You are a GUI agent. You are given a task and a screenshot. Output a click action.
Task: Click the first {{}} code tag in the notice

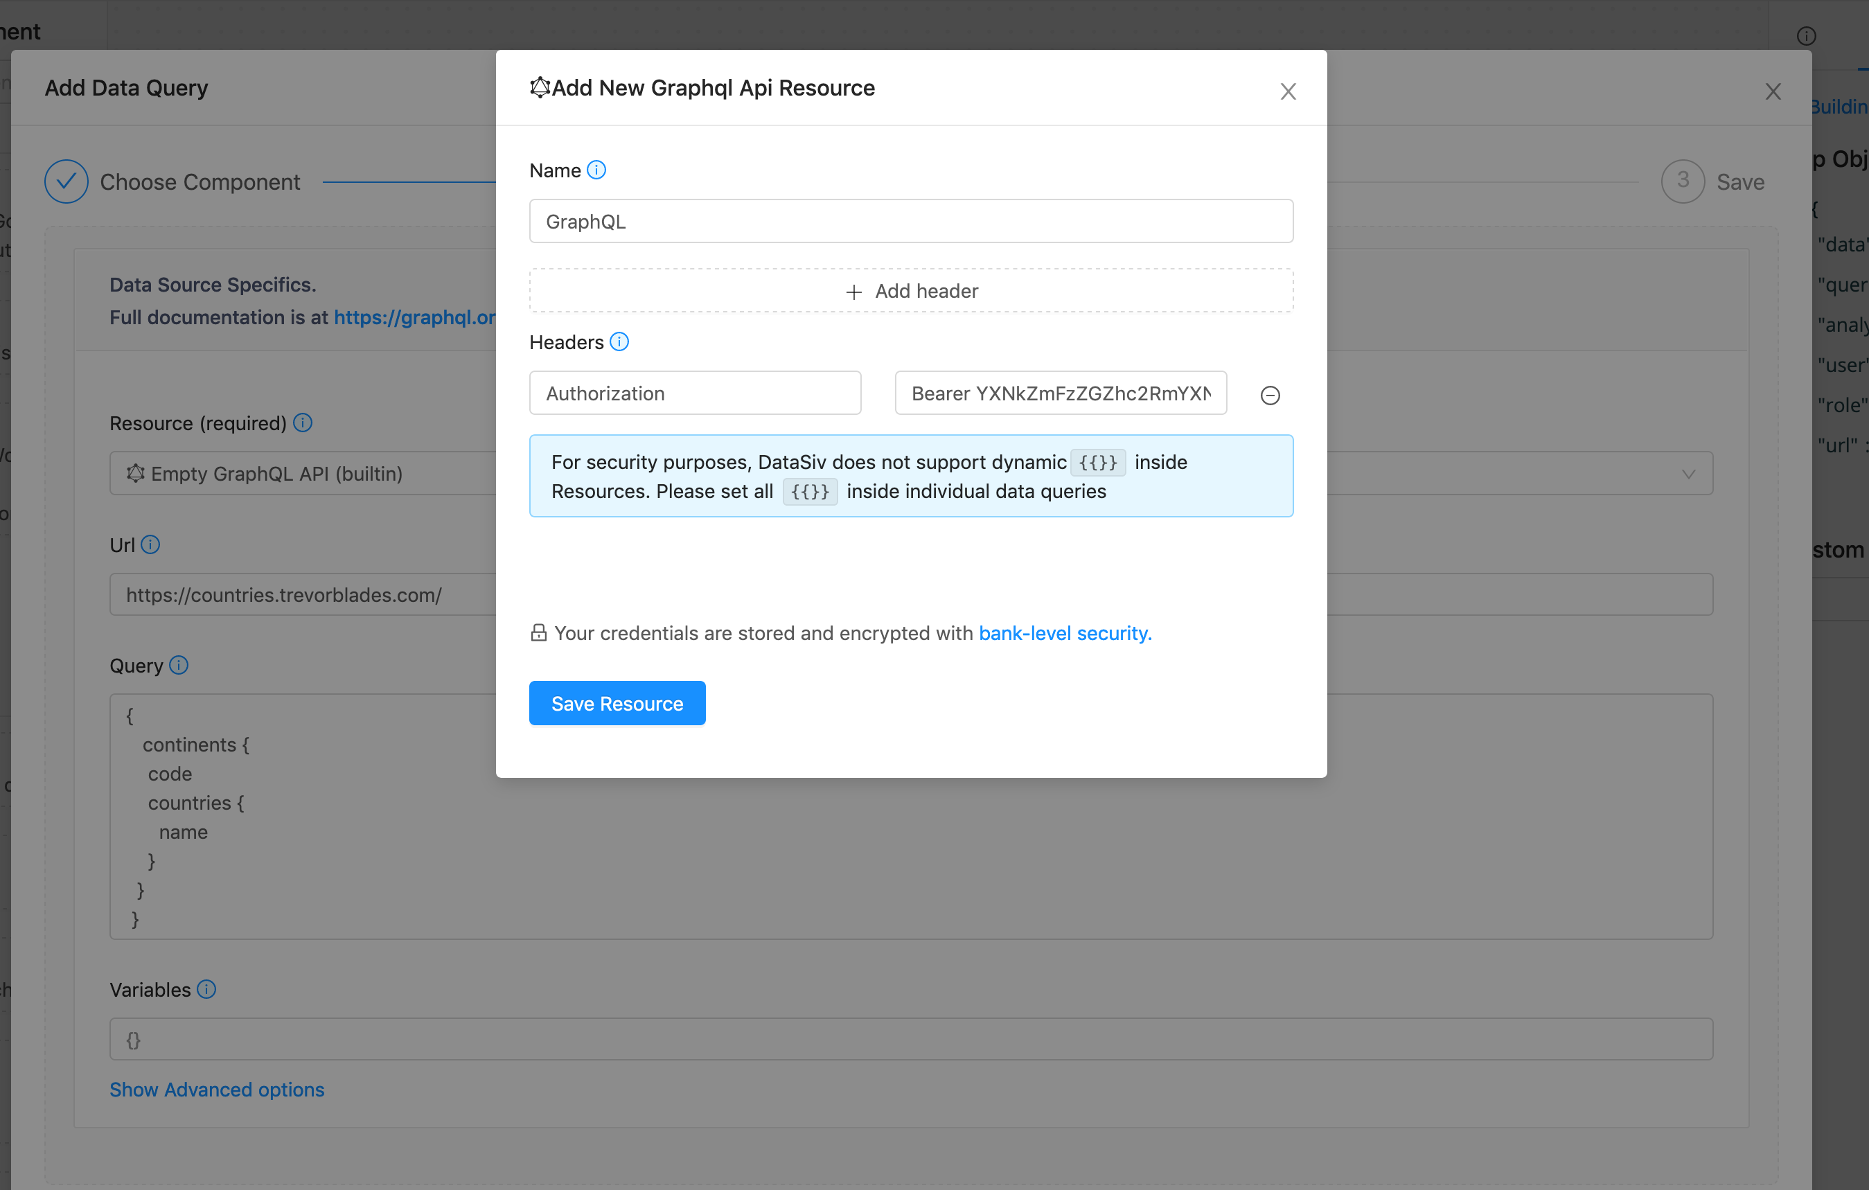click(x=1097, y=462)
